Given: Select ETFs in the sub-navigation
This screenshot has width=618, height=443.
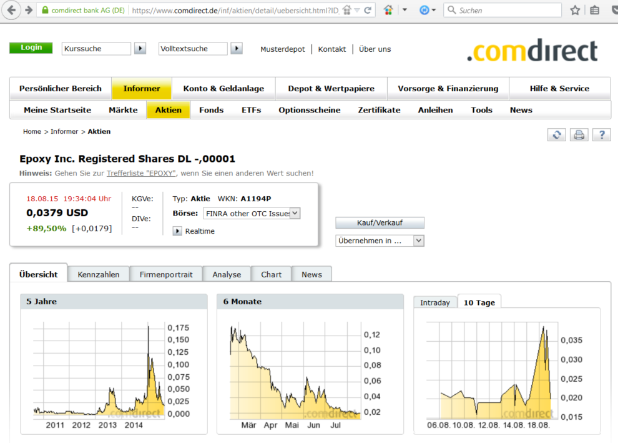Looking at the screenshot, I should click(x=252, y=110).
